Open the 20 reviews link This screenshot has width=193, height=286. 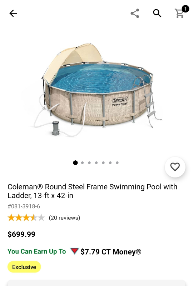click(x=64, y=218)
